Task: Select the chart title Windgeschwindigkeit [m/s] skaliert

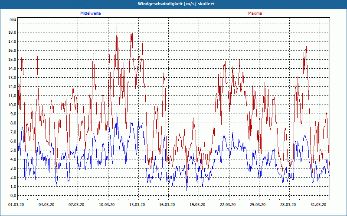Action: [176, 4]
